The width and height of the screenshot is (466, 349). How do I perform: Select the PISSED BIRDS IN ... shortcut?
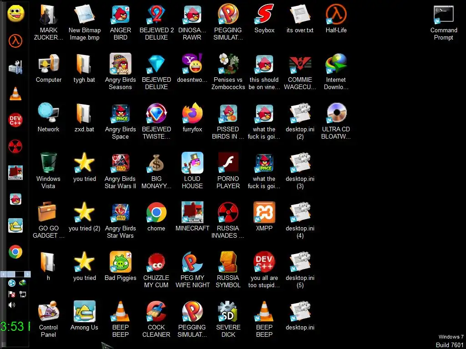[228, 121]
